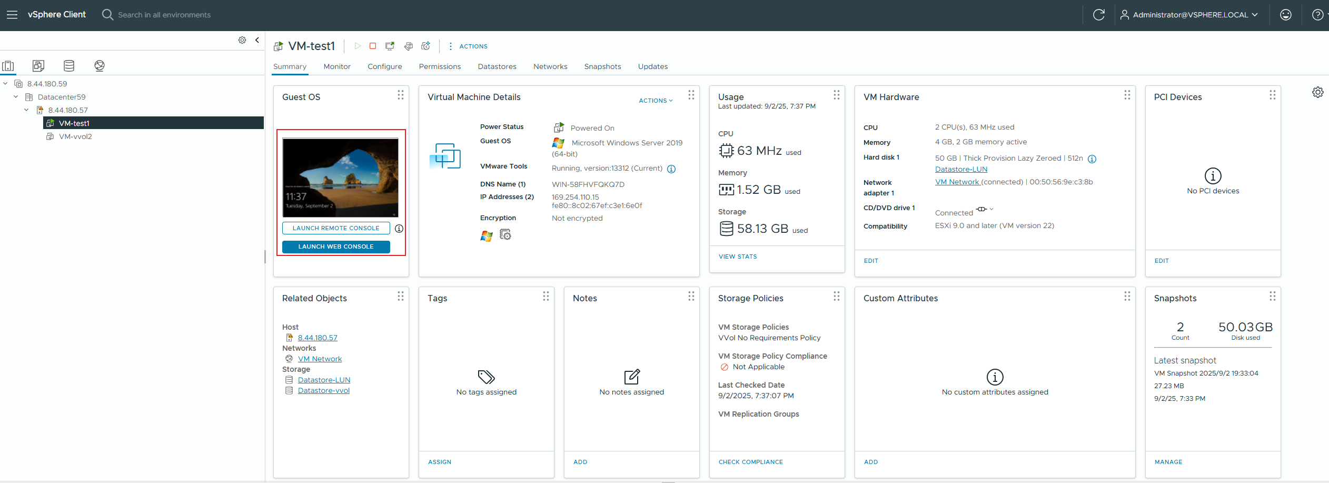Viewport: 1329px width, 483px height.
Task: Click LAUNCH REMOTE CONSOLE button
Action: [336, 228]
